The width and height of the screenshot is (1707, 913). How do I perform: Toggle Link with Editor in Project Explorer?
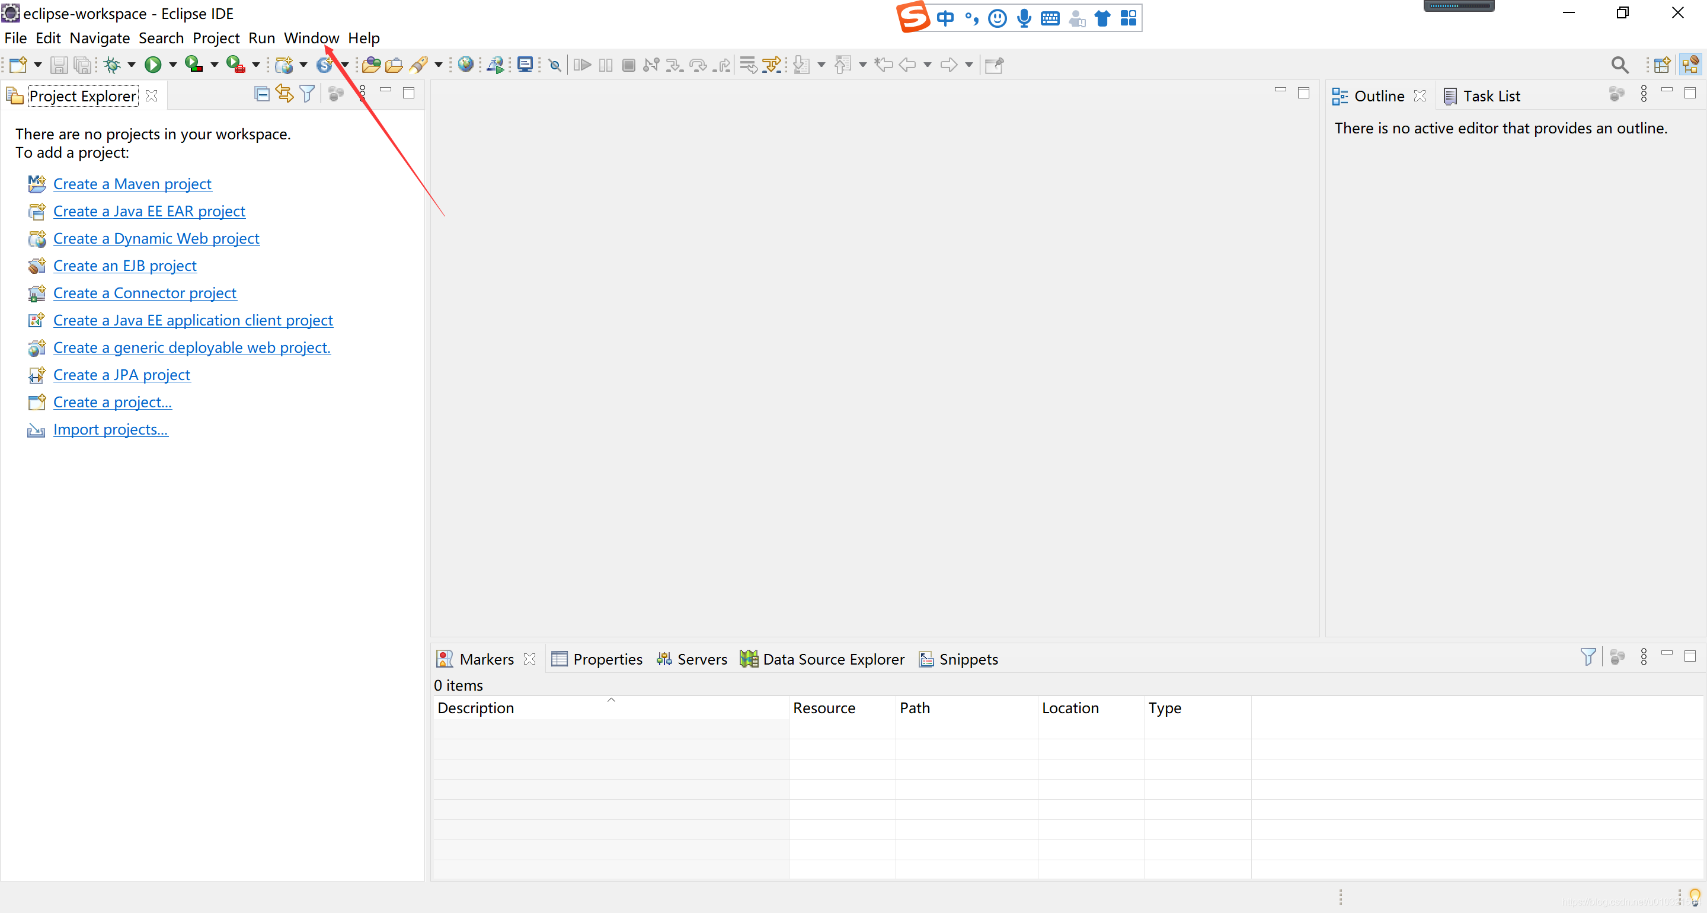[x=284, y=94]
